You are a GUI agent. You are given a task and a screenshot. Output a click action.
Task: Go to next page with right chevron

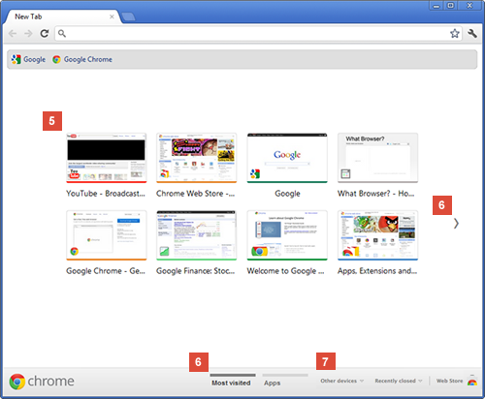pos(456,223)
